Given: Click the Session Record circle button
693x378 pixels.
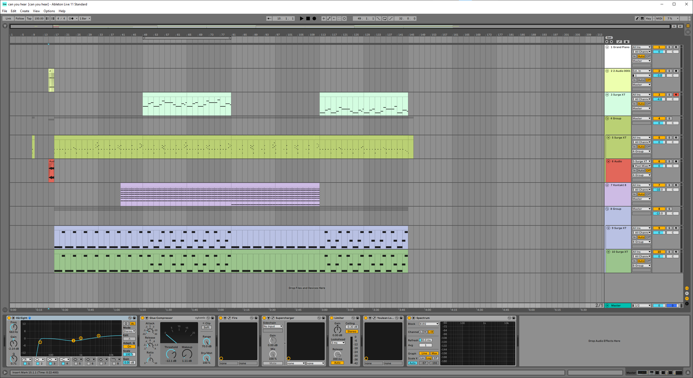Looking at the screenshot, I should pos(344,19).
